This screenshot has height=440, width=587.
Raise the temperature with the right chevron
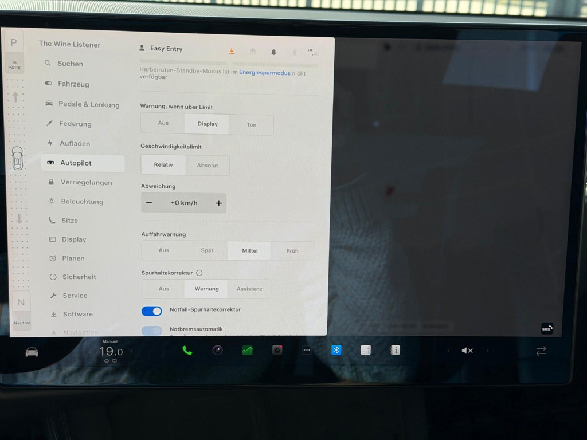point(131,351)
